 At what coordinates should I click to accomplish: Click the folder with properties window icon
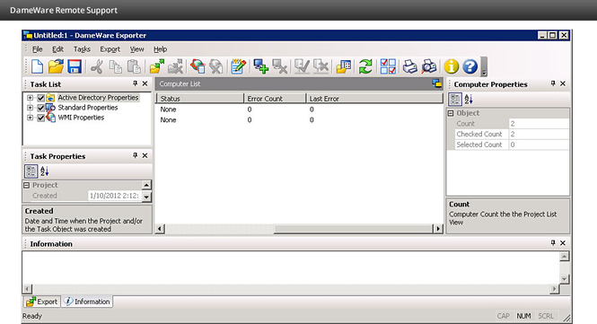coord(343,66)
